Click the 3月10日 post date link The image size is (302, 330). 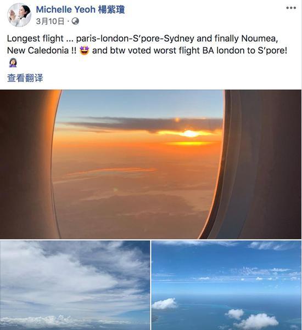tap(50, 21)
